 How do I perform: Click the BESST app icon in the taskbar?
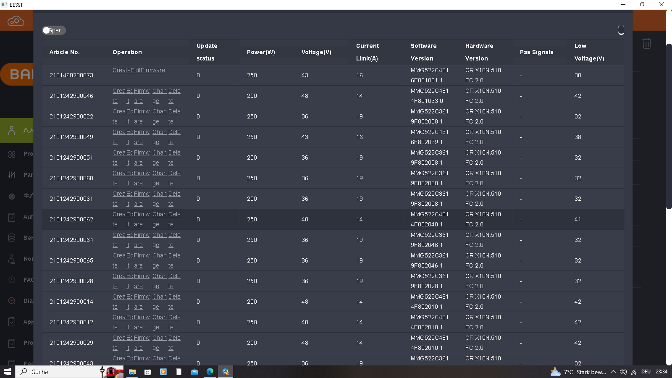[226, 372]
